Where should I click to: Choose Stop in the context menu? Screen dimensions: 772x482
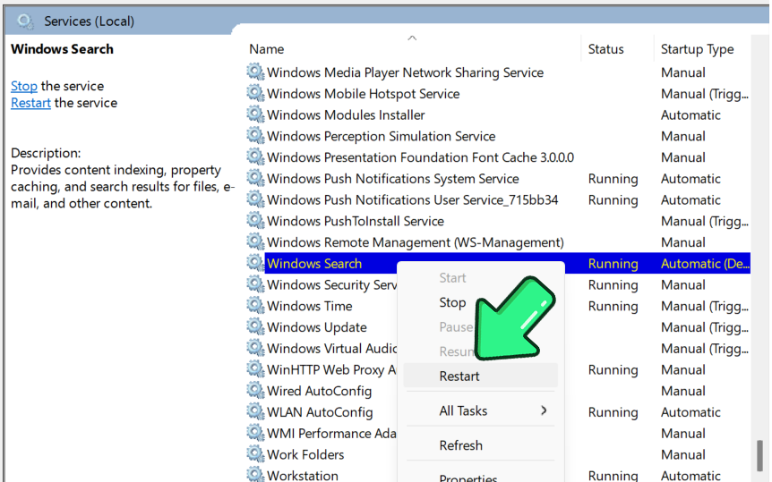[x=452, y=302]
